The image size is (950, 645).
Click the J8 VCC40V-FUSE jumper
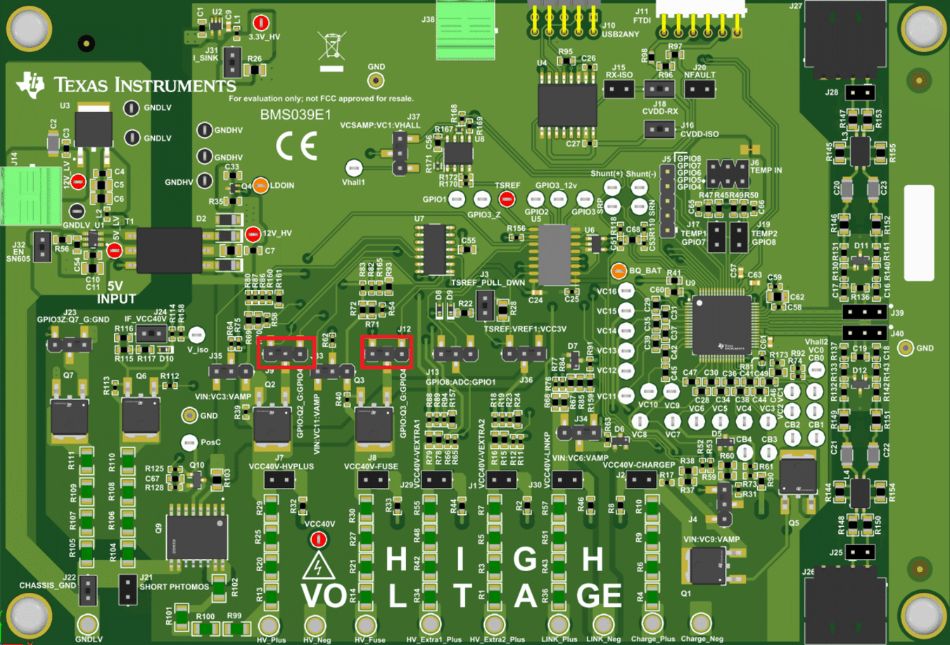click(x=372, y=480)
